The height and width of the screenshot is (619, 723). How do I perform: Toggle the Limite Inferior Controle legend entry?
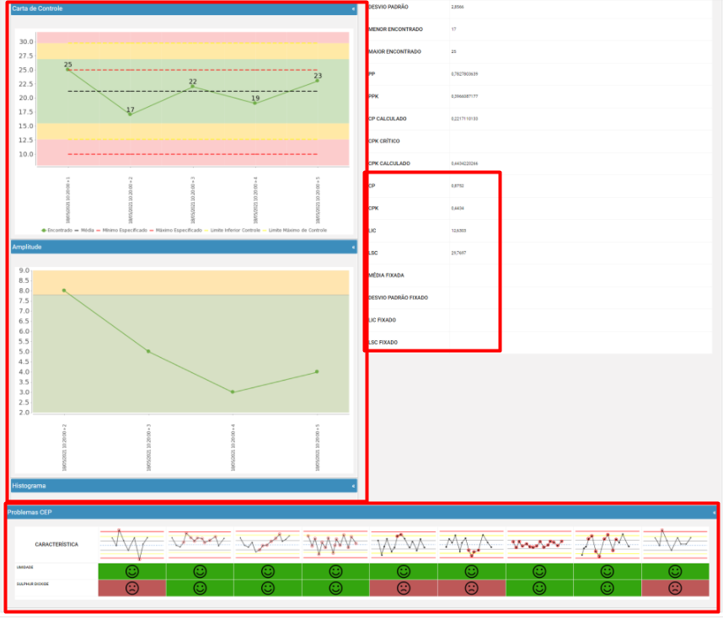(x=233, y=231)
